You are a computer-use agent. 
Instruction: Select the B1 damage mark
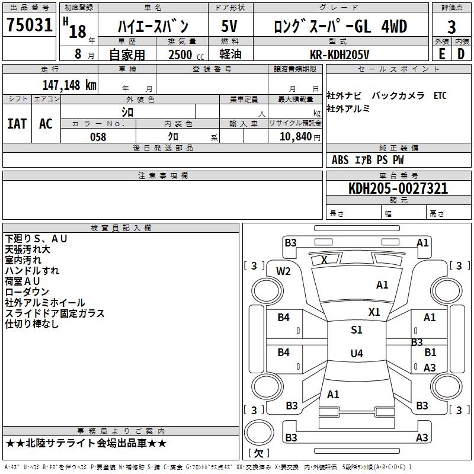pyautogui.click(x=430, y=353)
